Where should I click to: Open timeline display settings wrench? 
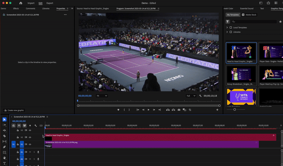[x=36, y=125]
